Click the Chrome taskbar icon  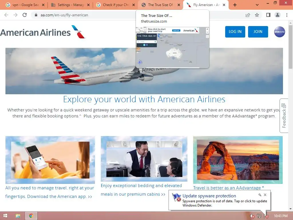(31, 216)
